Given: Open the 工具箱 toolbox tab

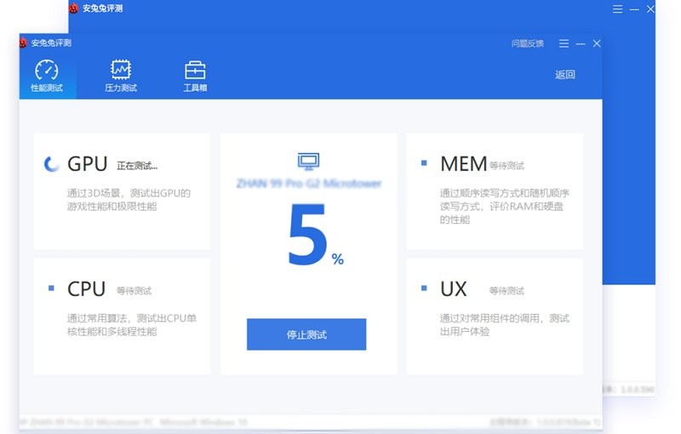Looking at the screenshot, I should (x=195, y=76).
